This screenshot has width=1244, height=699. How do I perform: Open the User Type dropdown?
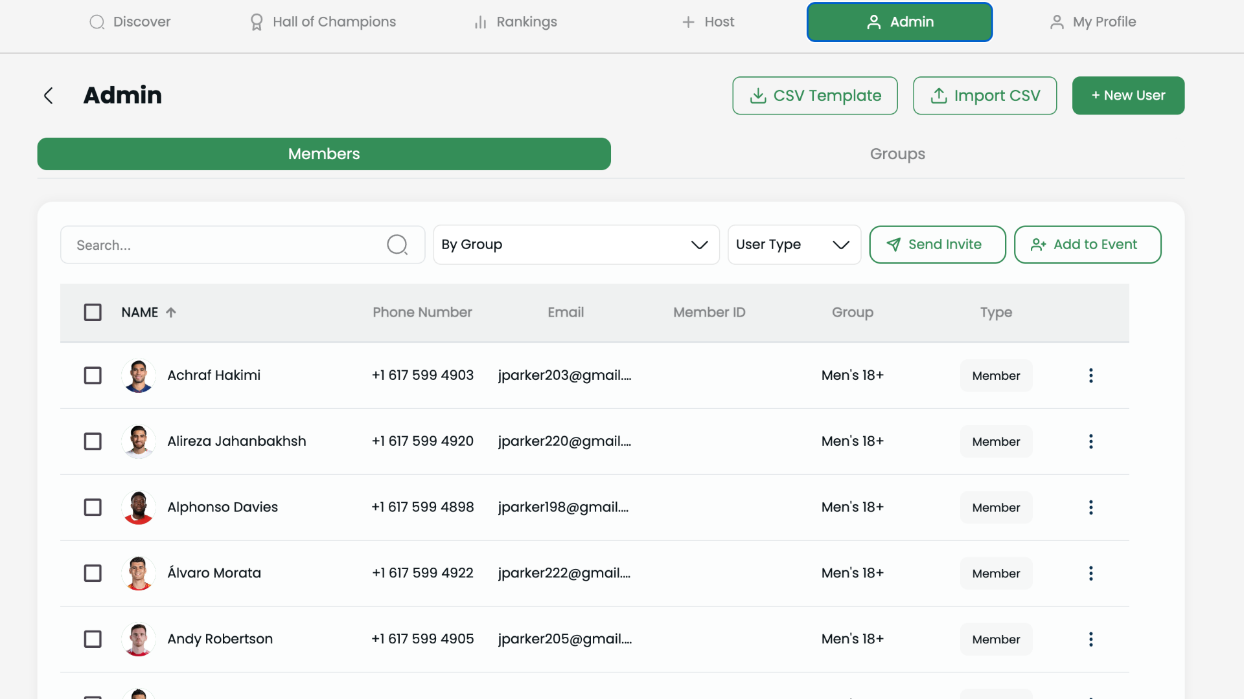click(x=794, y=245)
